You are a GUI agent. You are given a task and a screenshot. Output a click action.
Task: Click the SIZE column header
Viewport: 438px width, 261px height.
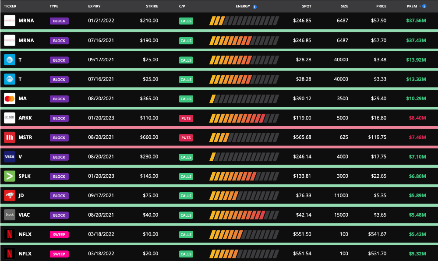pos(344,6)
